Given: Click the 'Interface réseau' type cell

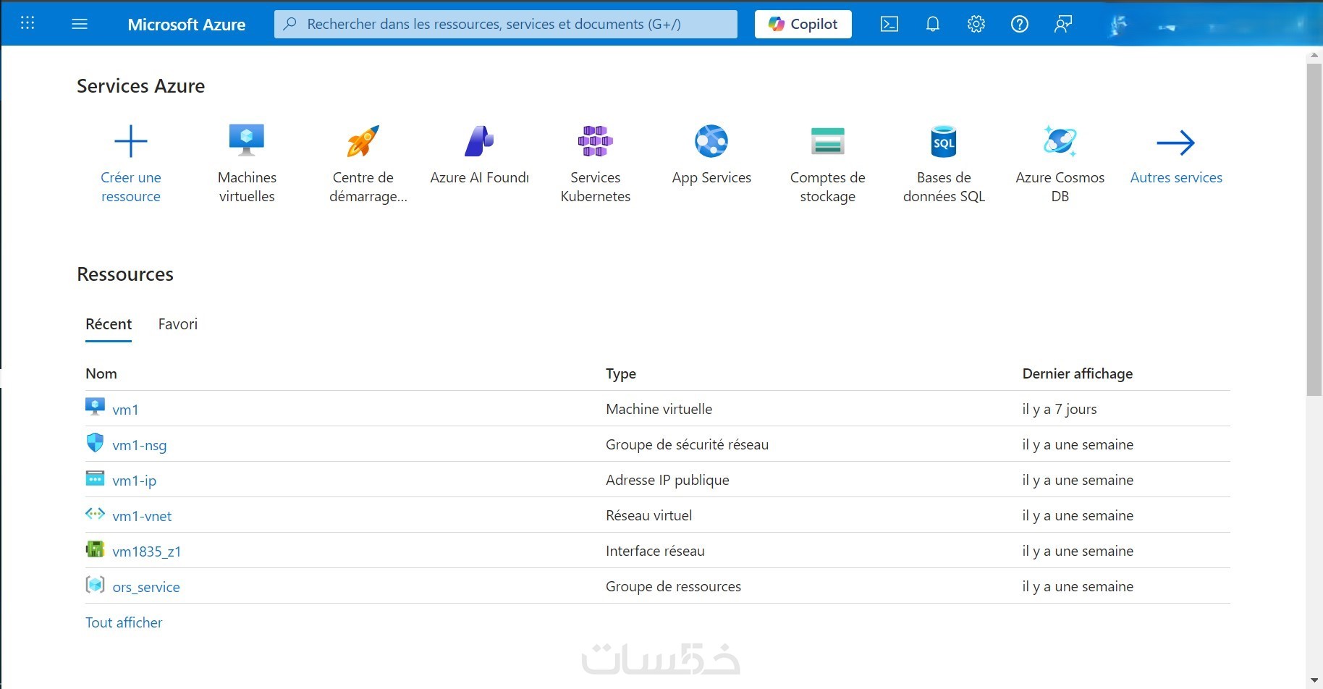Looking at the screenshot, I should coord(655,551).
